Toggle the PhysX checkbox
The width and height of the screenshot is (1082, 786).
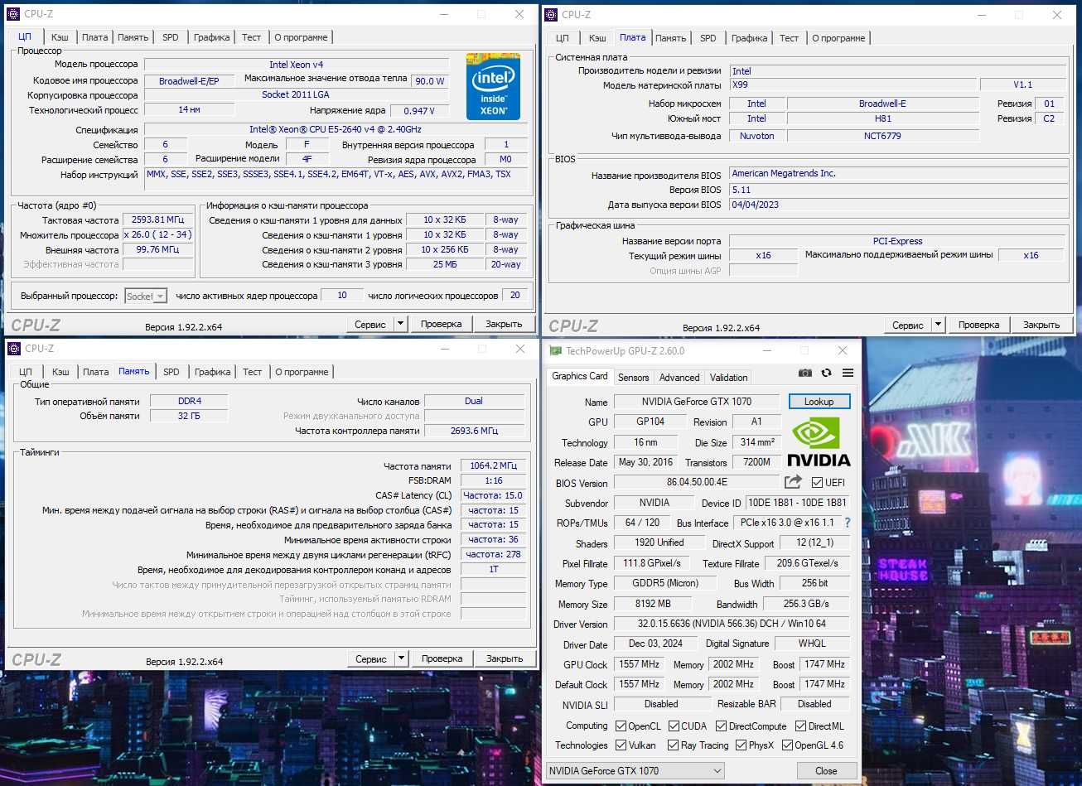tap(741, 745)
